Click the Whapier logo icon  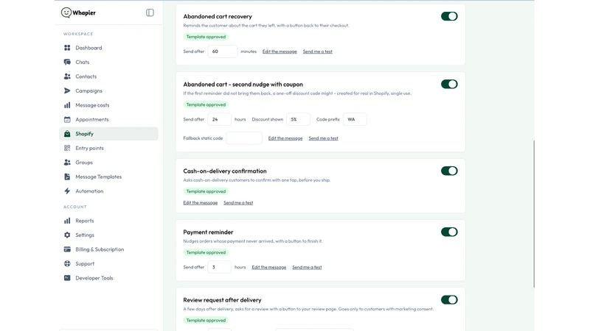point(66,13)
